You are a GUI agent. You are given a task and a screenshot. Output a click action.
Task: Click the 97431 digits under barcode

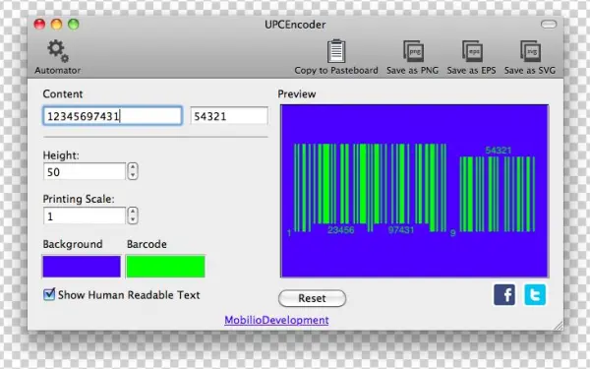pos(401,229)
